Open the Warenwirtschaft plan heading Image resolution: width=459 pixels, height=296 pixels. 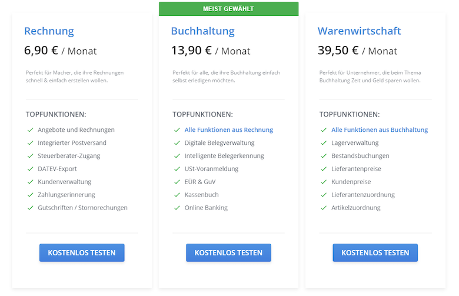tap(359, 31)
